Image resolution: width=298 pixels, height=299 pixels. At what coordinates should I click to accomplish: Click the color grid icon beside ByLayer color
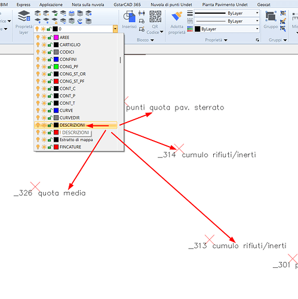click(x=190, y=29)
